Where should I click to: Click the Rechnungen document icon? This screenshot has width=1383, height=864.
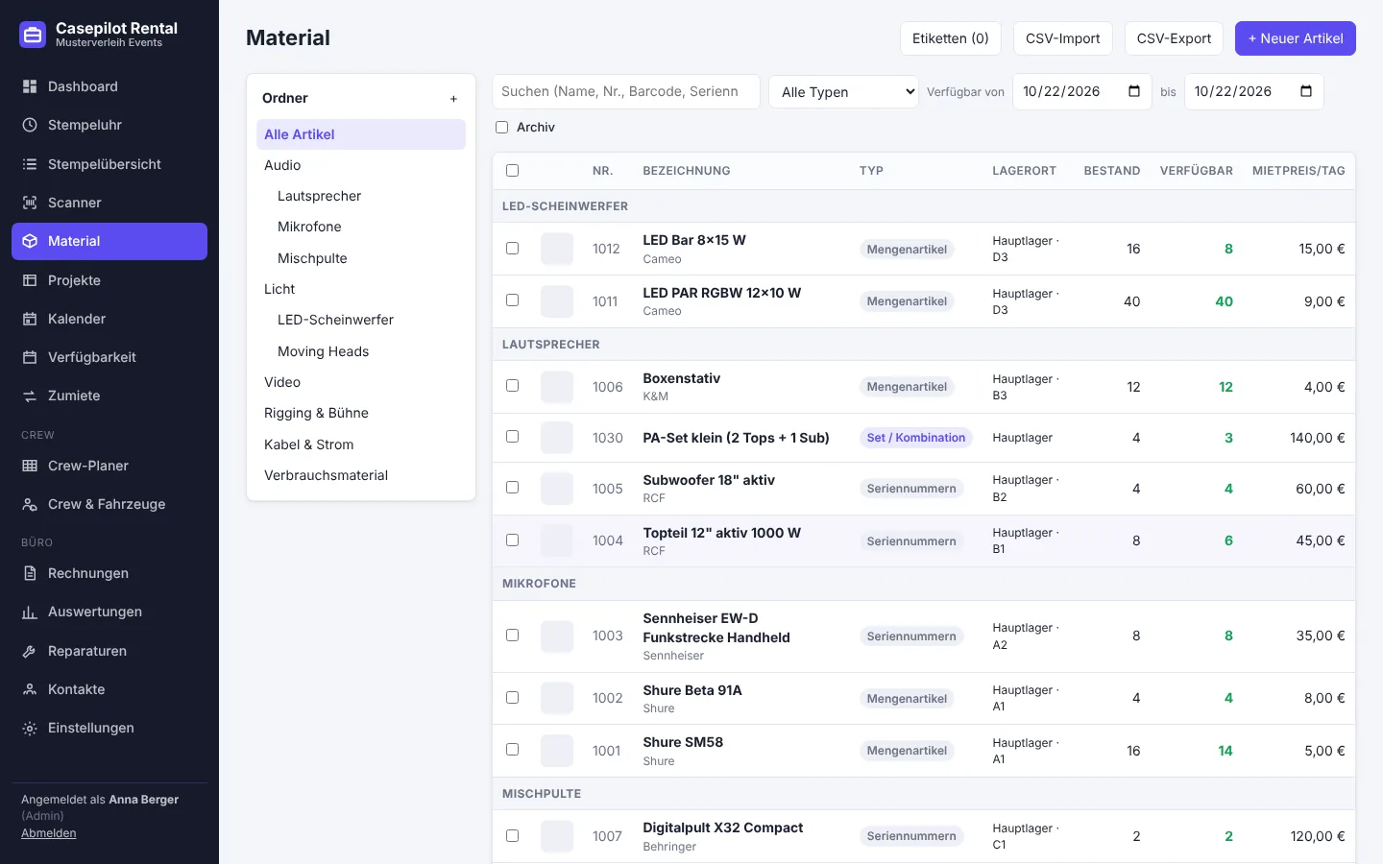(30, 573)
